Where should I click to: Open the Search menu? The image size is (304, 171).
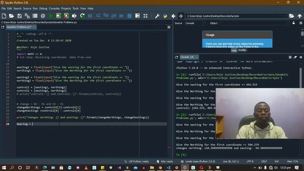pos(17,9)
